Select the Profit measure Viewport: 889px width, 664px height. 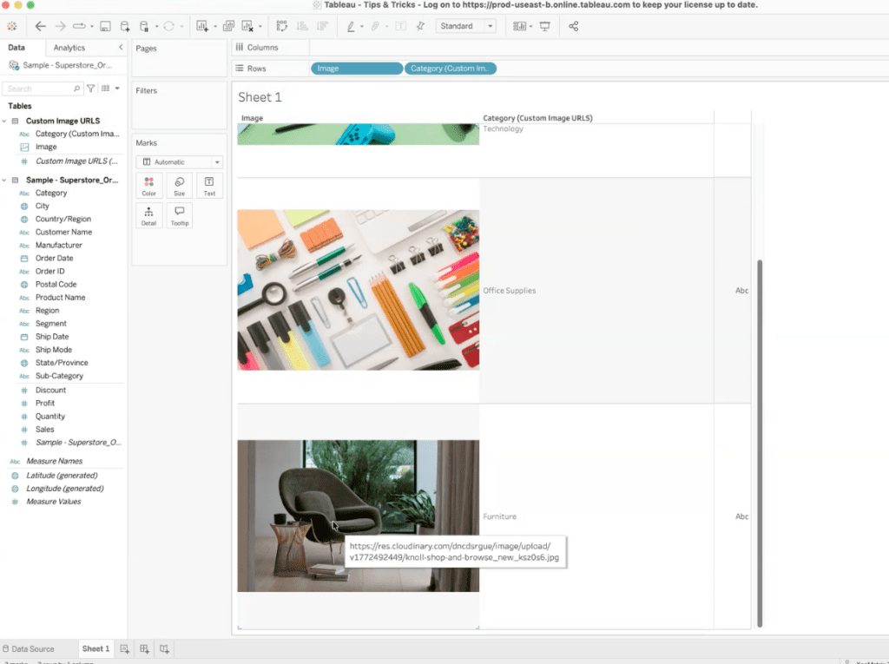point(45,403)
